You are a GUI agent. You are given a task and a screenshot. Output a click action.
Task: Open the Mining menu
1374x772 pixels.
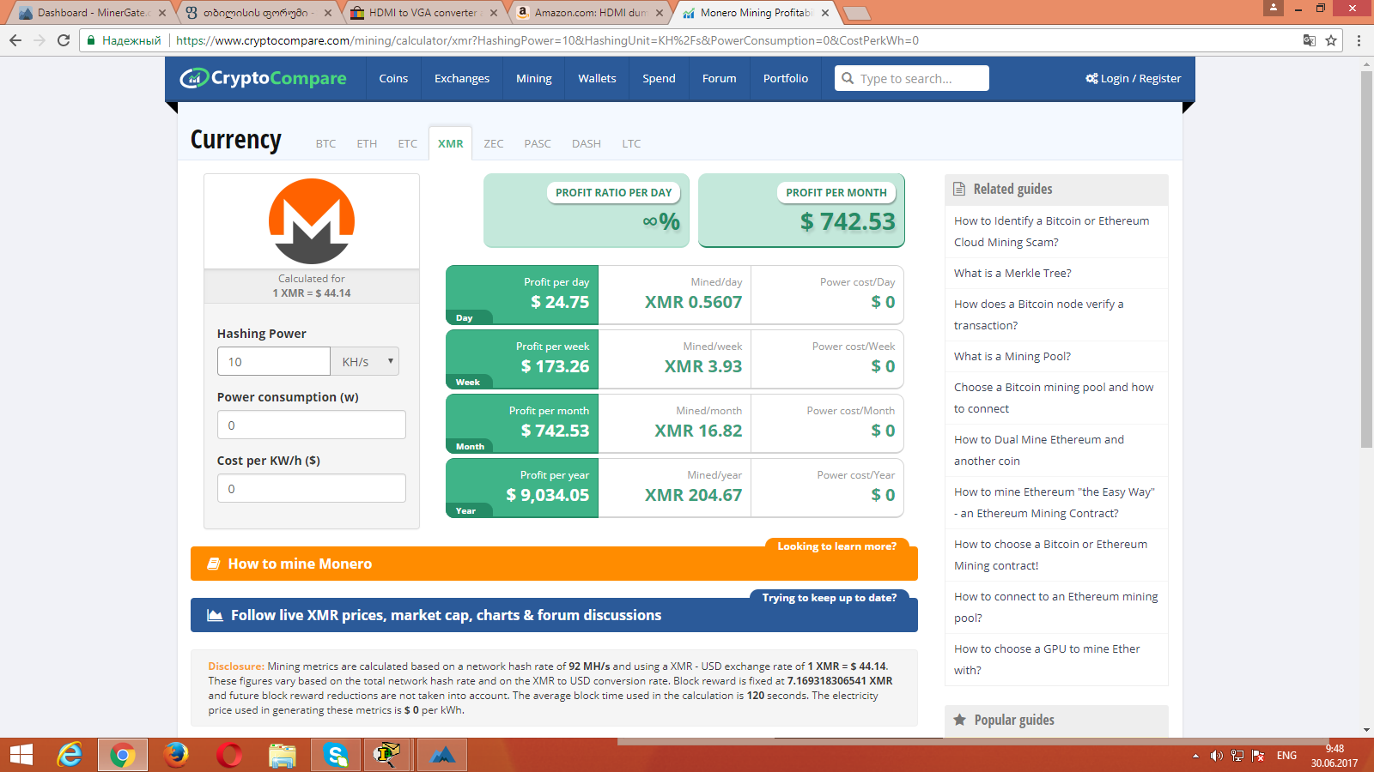[534, 78]
